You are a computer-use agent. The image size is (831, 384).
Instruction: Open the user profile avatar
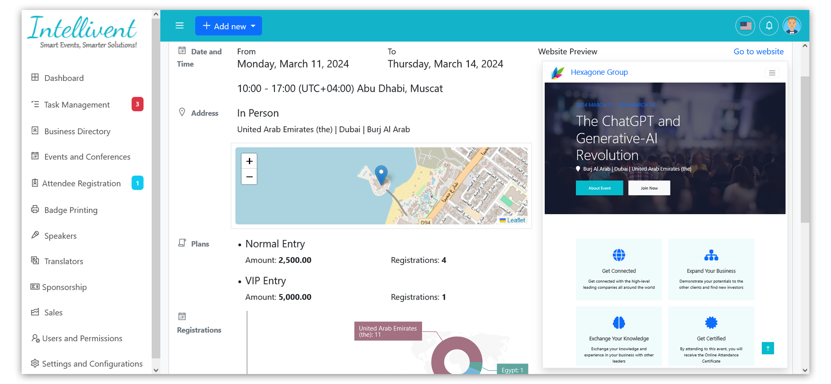click(792, 26)
